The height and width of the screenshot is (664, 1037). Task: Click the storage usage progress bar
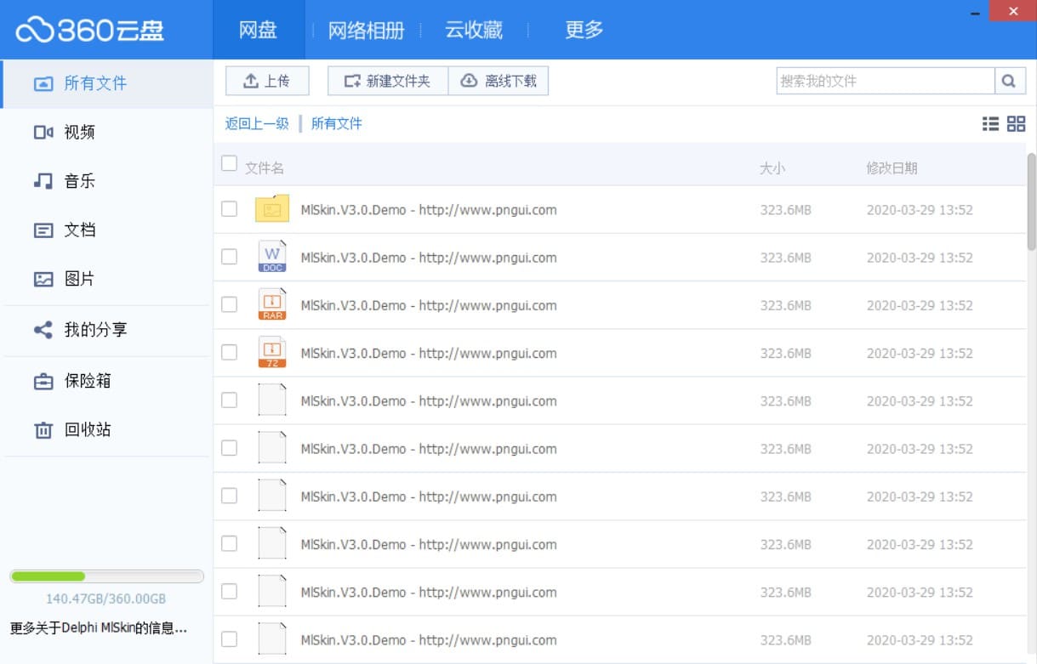[107, 576]
